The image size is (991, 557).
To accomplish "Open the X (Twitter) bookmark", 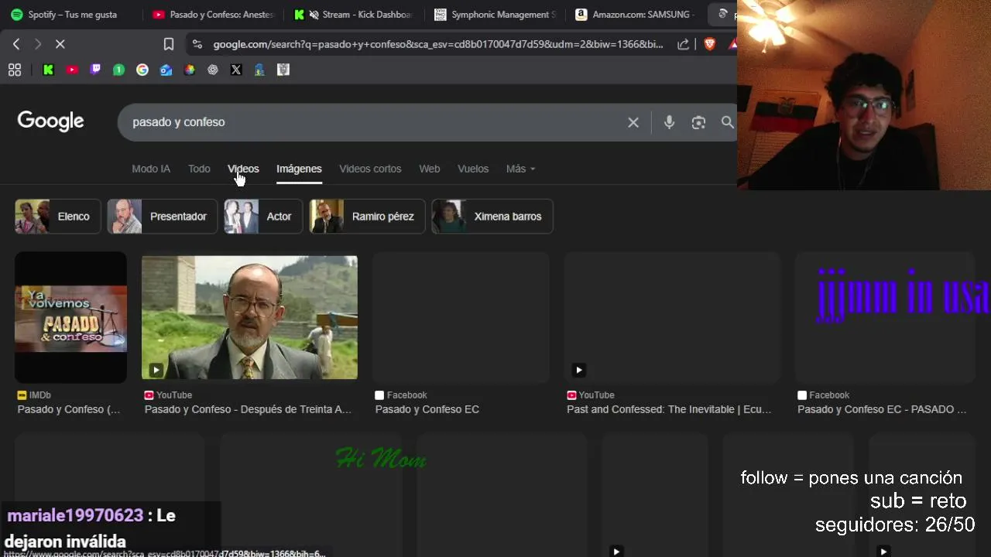I will 236,70.
